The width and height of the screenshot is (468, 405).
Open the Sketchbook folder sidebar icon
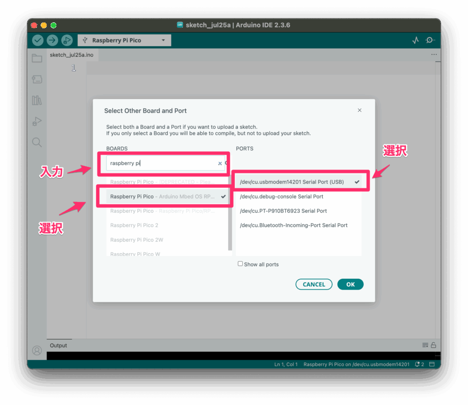(37, 58)
